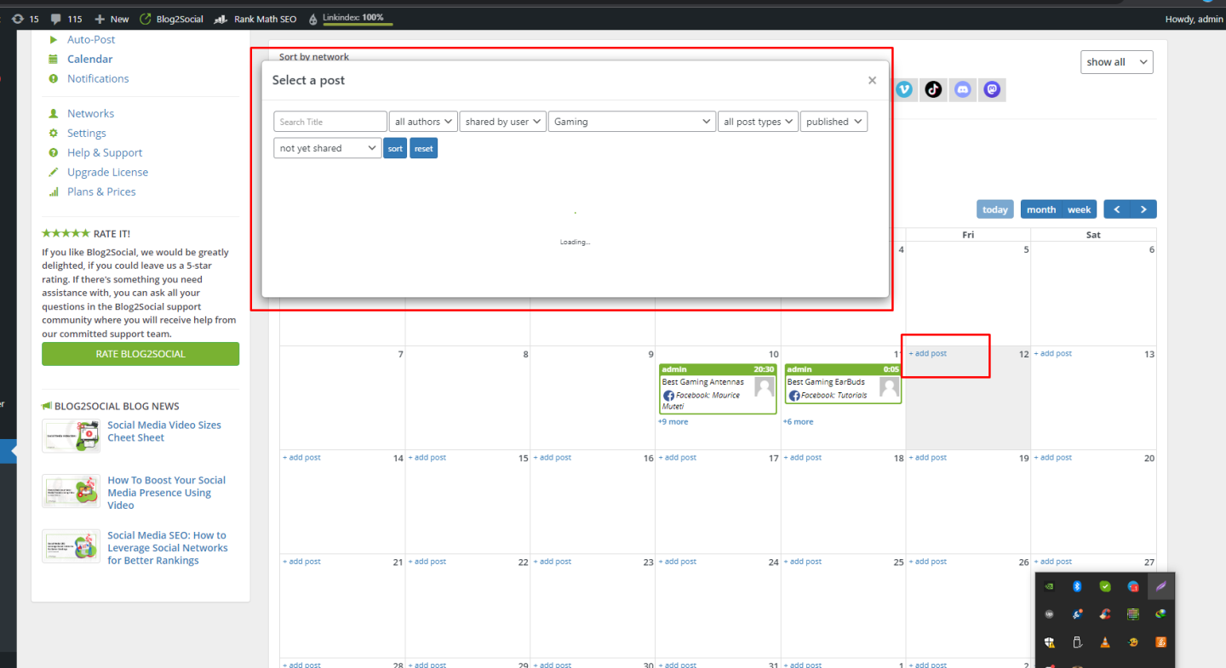Open Plans & Prices link
This screenshot has height=668, width=1226.
click(101, 191)
